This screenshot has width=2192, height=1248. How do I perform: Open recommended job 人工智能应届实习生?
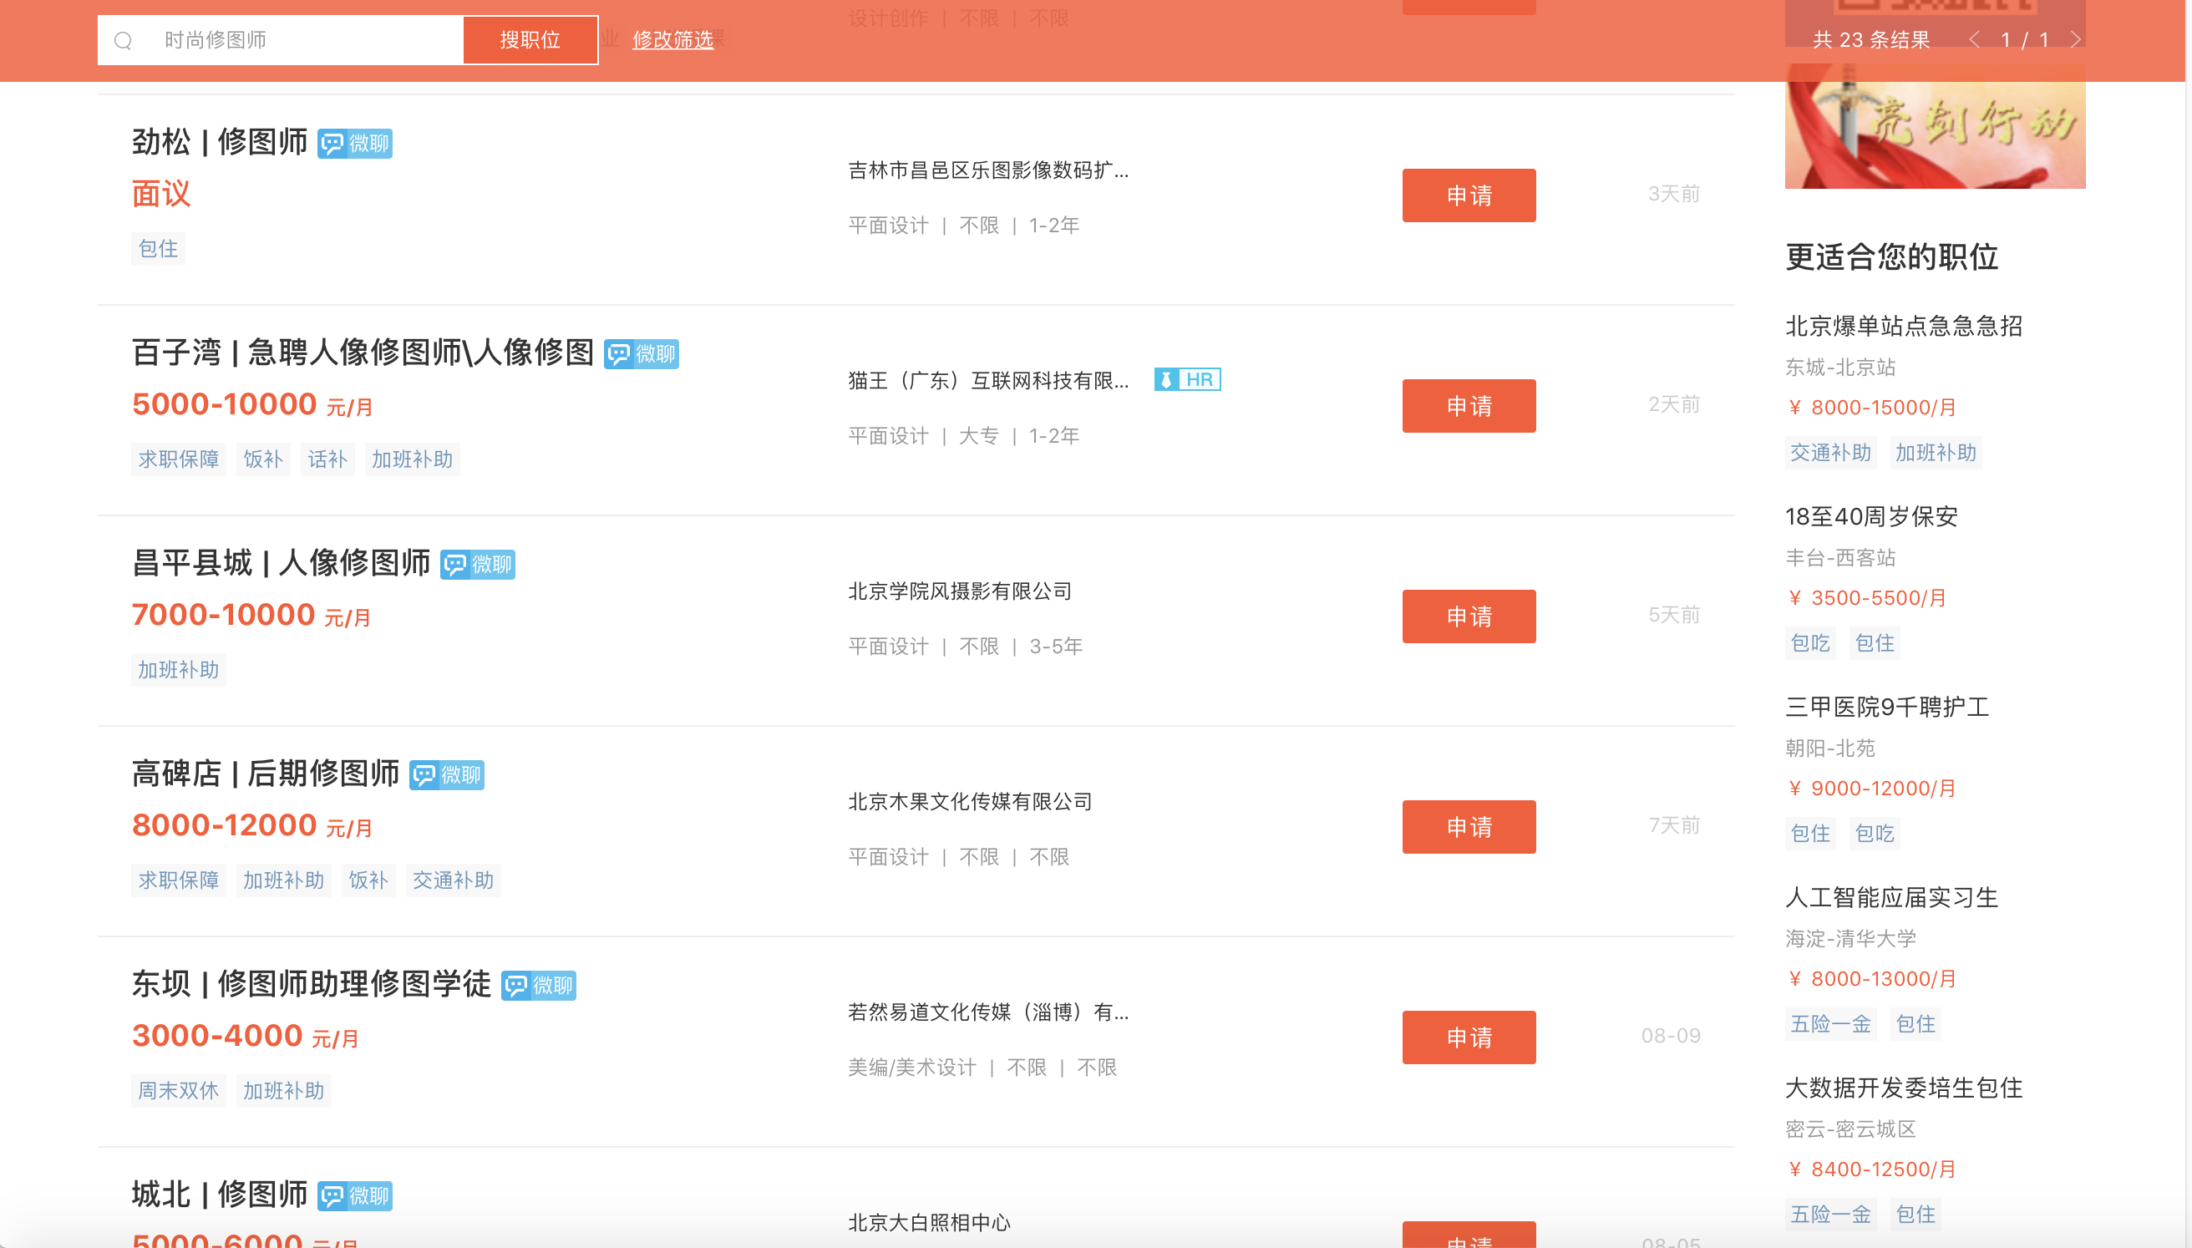pos(1890,897)
